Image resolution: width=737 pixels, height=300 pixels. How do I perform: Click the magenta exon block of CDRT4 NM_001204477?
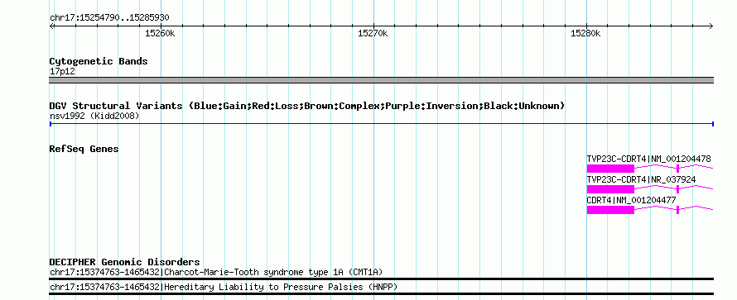pos(610,210)
